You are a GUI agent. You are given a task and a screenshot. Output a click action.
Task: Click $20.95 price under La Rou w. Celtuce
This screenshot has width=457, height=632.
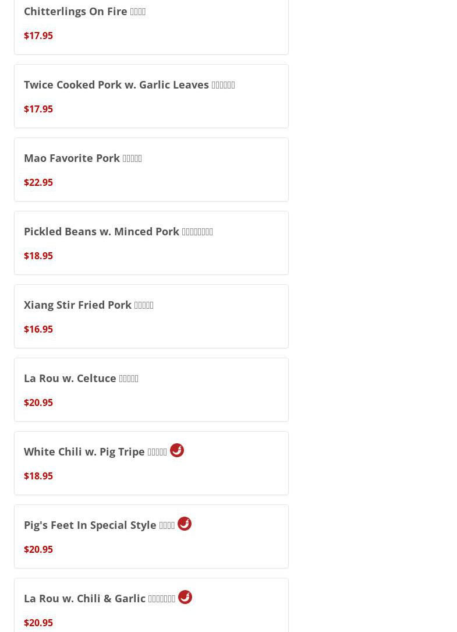click(x=38, y=402)
